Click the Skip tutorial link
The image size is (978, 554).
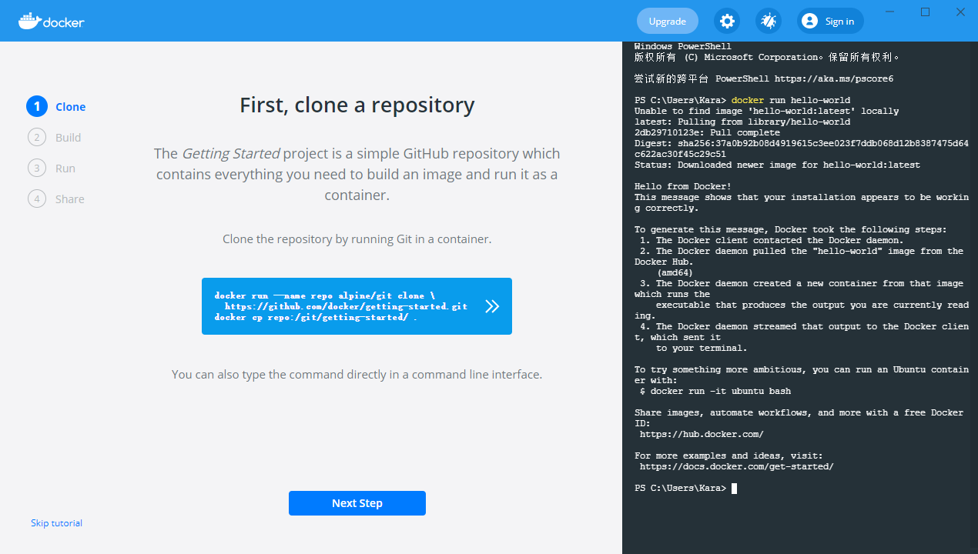click(56, 523)
